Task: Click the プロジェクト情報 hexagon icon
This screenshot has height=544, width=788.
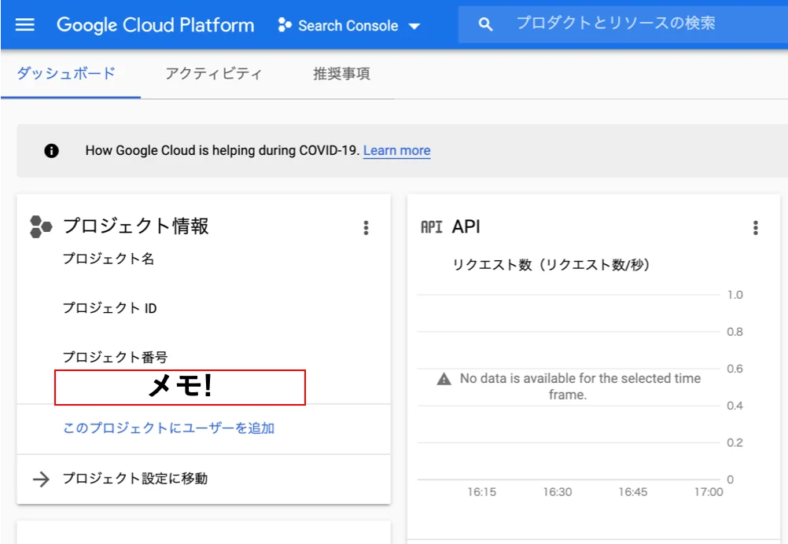Action: [41, 226]
